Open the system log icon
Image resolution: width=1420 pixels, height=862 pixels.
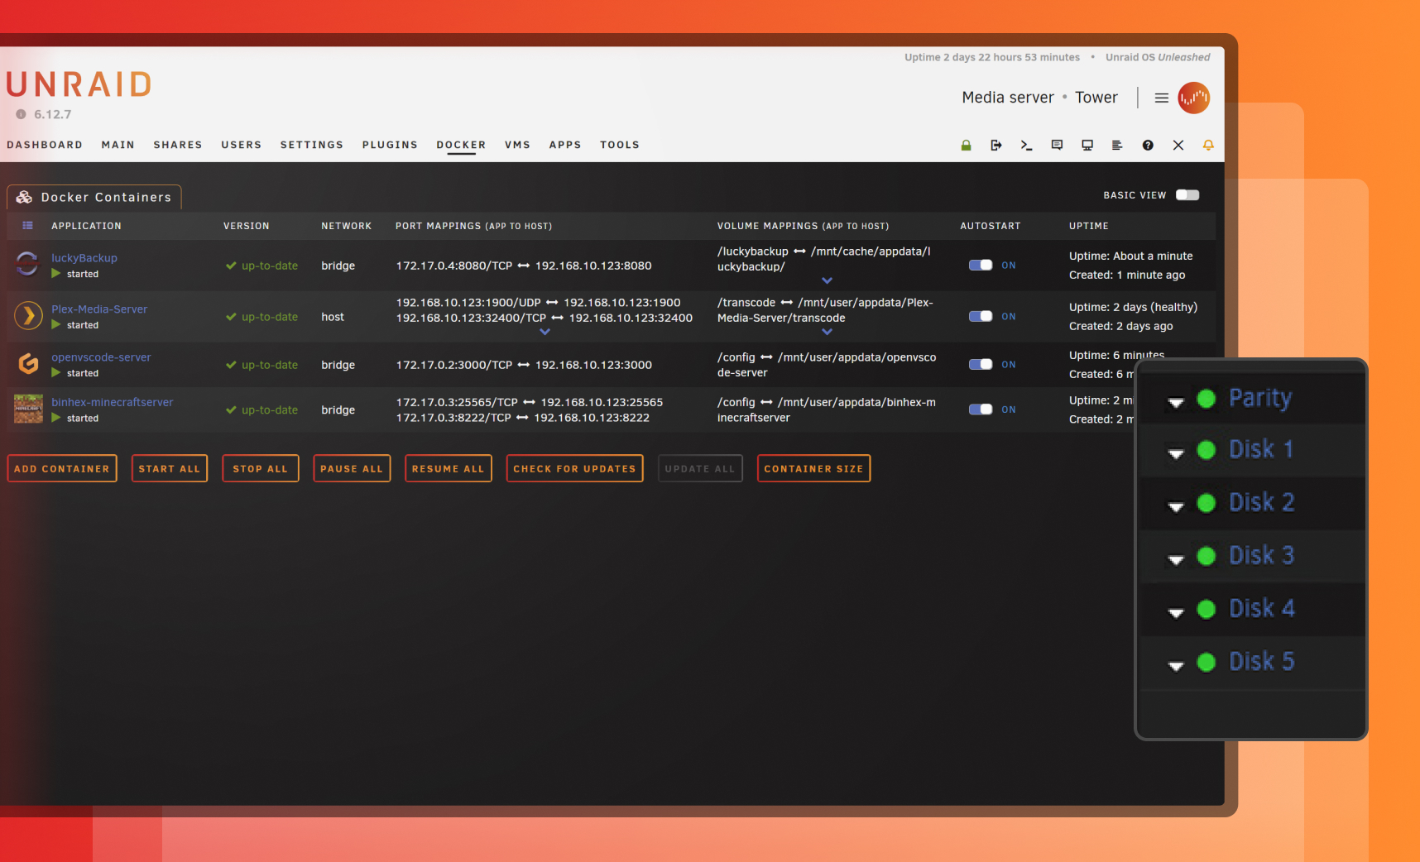click(x=1117, y=145)
